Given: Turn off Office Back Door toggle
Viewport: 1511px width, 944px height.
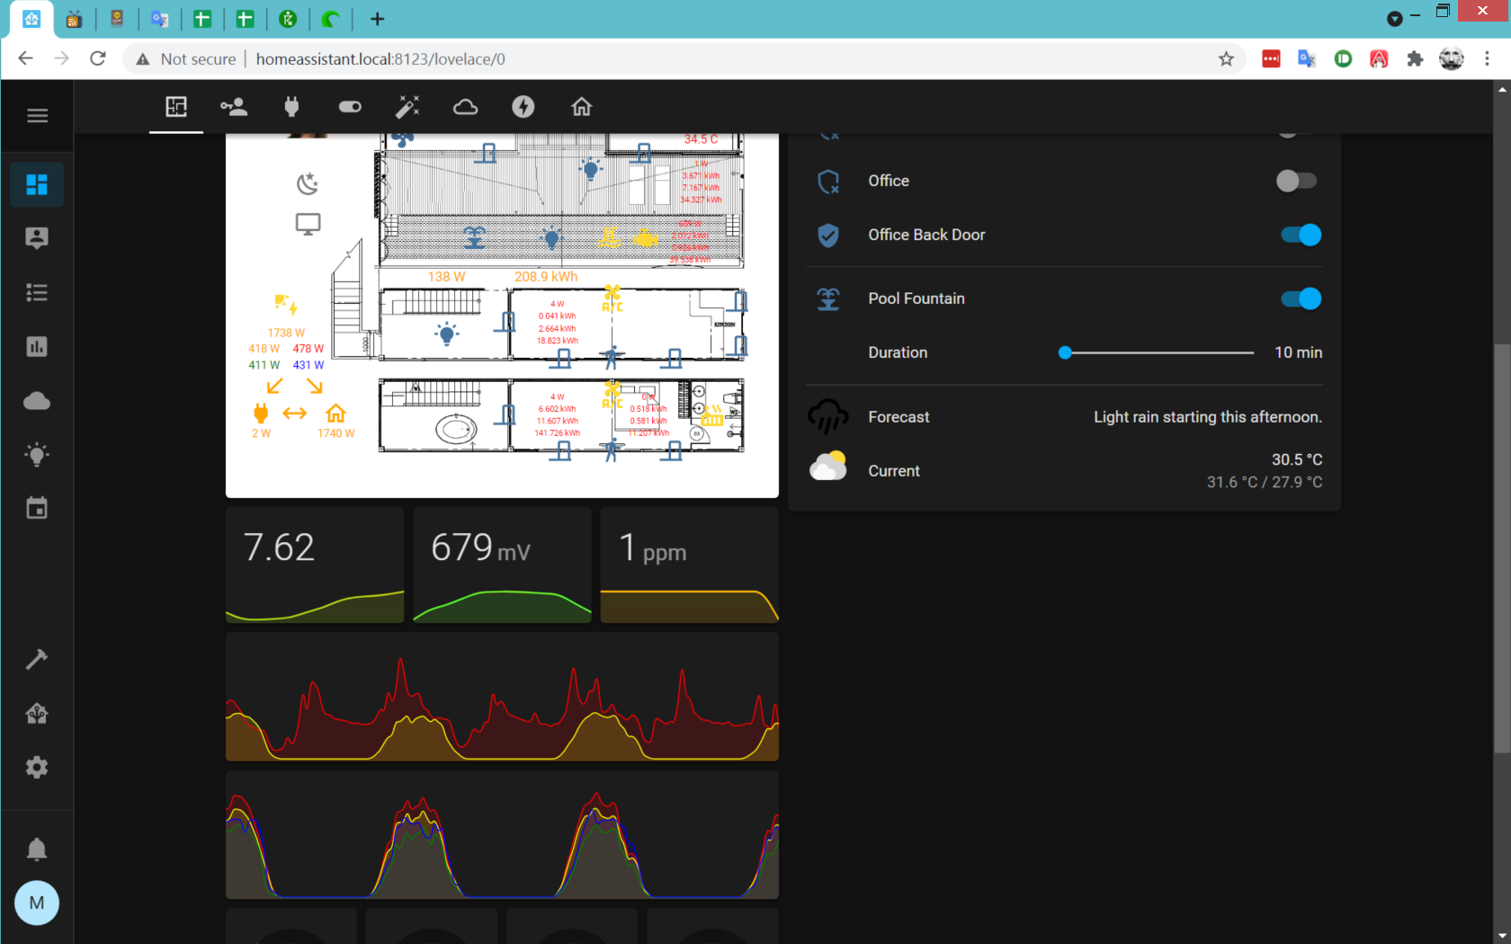Looking at the screenshot, I should [x=1301, y=235].
